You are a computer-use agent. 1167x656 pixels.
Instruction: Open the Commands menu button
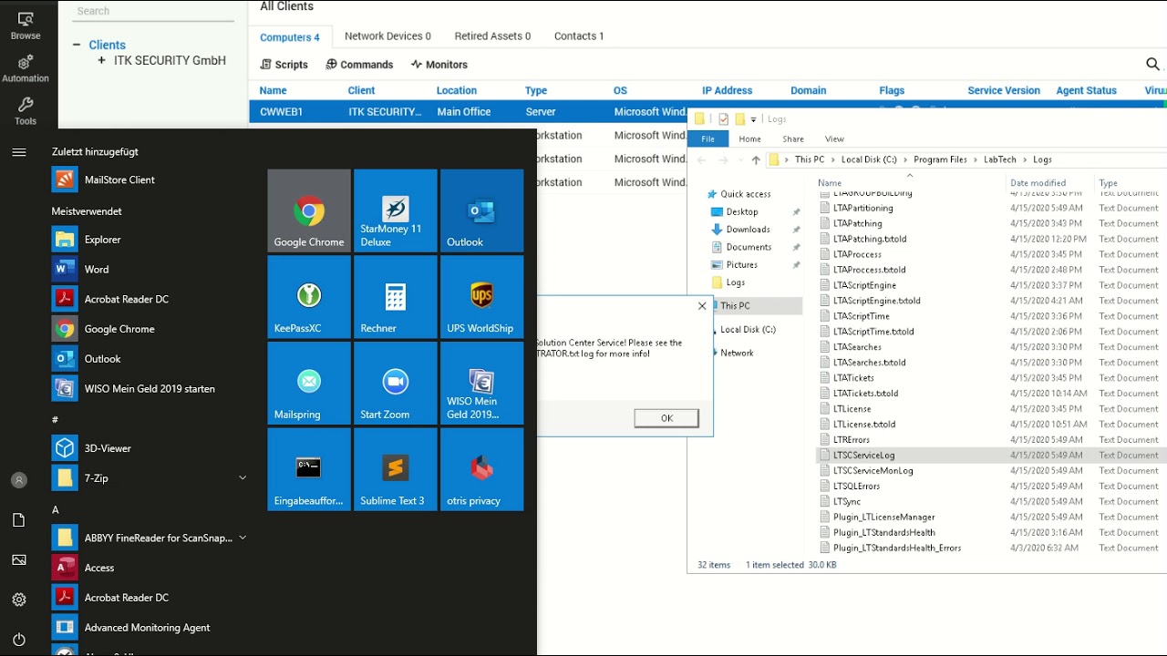(360, 65)
